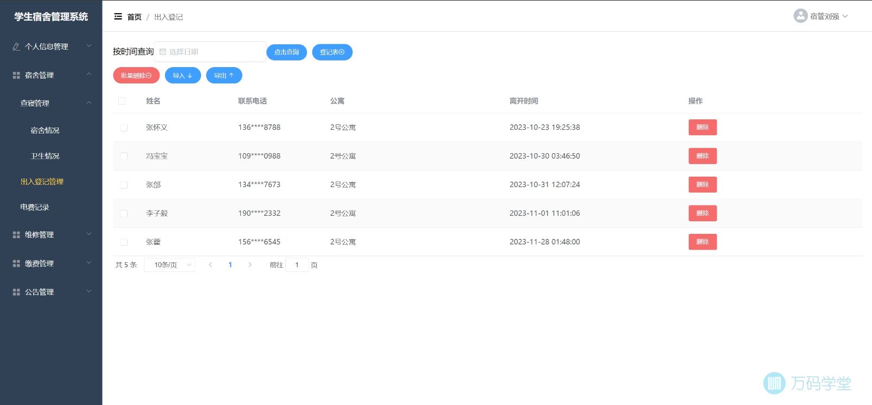Expand the 维修管理 menu chevron
Screen dimensions: 872x405
pos(89,234)
